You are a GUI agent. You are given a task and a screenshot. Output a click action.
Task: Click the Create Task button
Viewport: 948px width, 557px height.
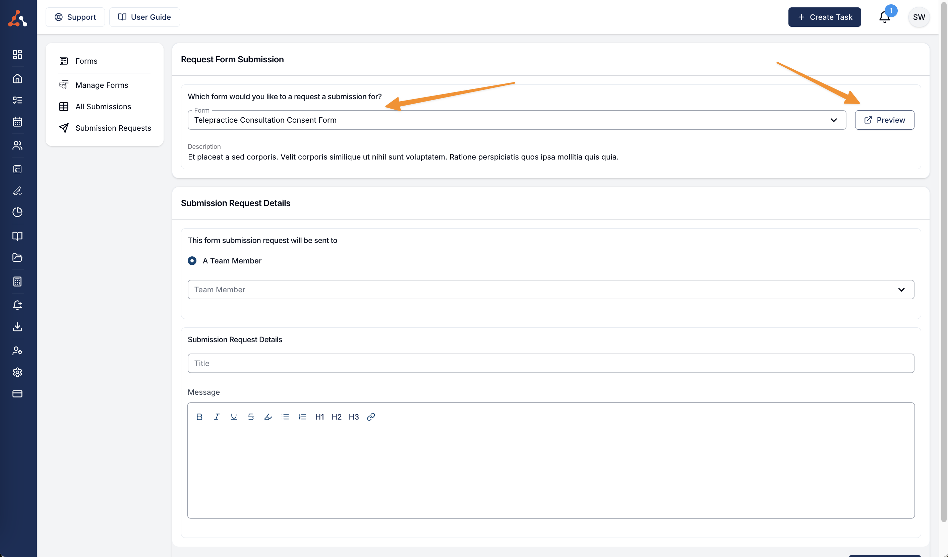(825, 17)
